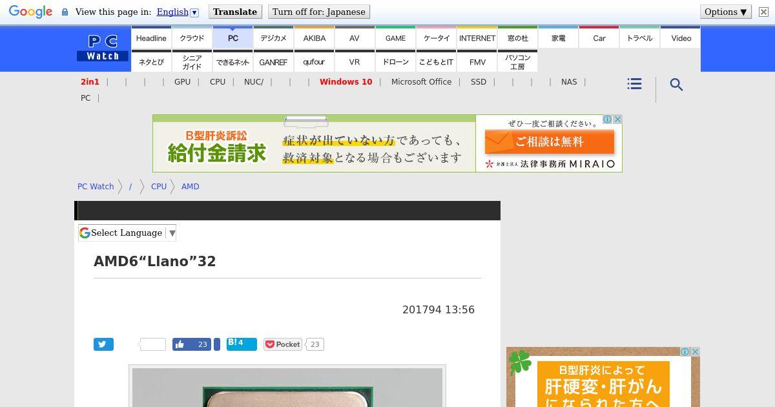Expand the Select Language widget
775x407 pixels.
[x=127, y=233]
